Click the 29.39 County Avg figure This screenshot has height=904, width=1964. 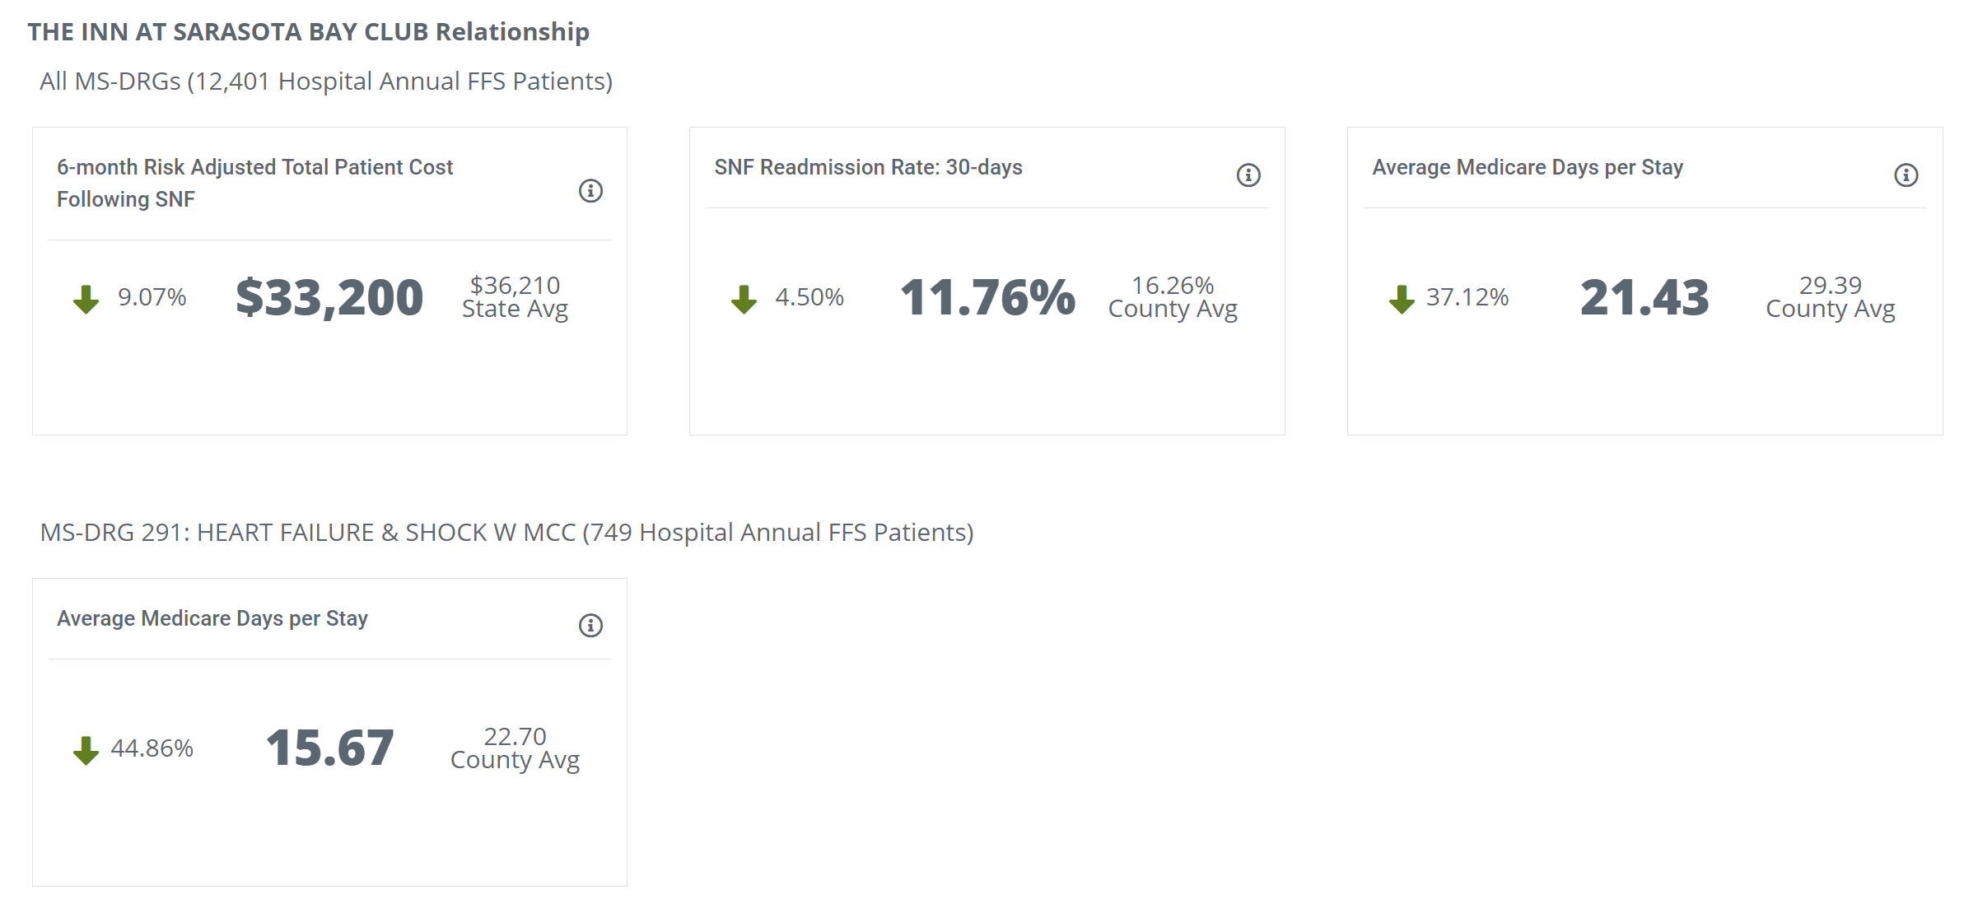pyautogui.click(x=1831, y=297)
